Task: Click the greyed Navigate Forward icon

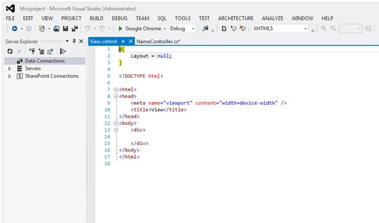Action: pyautogui.click(x=29, y=29)
